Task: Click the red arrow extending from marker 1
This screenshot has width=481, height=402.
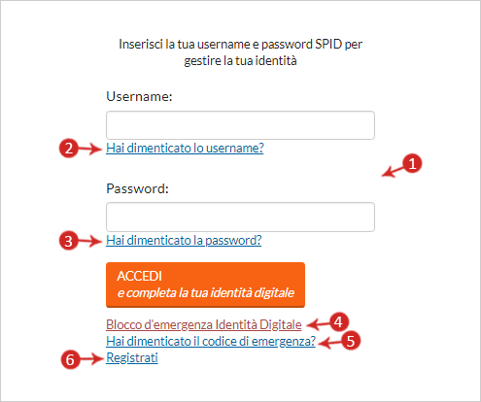Action: [x=393, y=171]
